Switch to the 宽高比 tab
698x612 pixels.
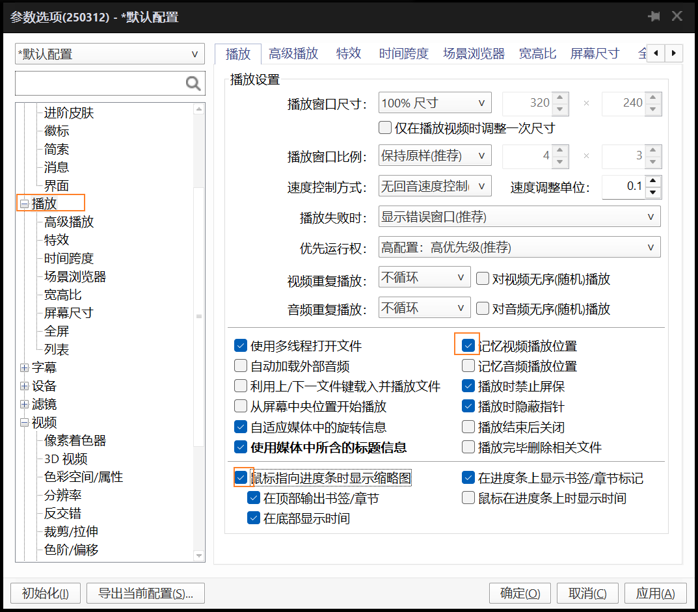(x=537, y=54)
